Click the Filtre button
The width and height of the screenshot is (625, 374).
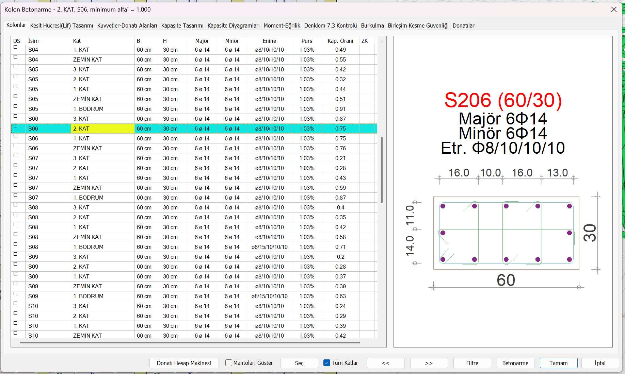point(472,363)
